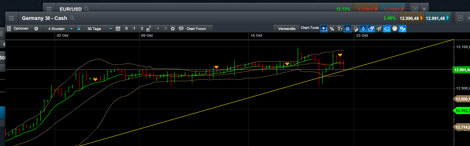Screen dimensions: 470x146
Task: Click the Germany 30 buy price 12.991,48
Action: click(x=437, y=18)
